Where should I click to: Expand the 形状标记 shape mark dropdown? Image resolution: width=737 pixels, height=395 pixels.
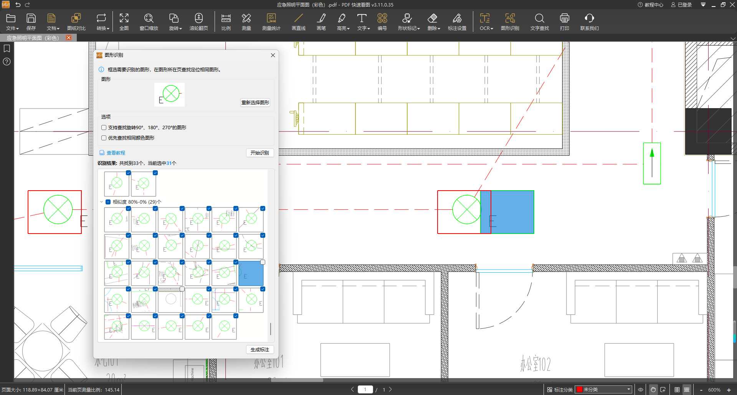[x=409, y=22]
